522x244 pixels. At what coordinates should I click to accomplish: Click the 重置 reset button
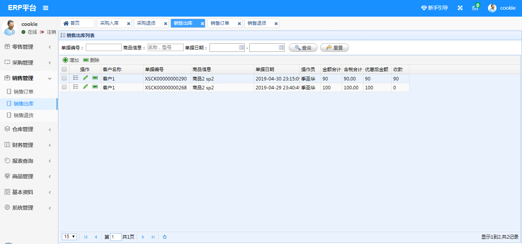tap(334, 48)
